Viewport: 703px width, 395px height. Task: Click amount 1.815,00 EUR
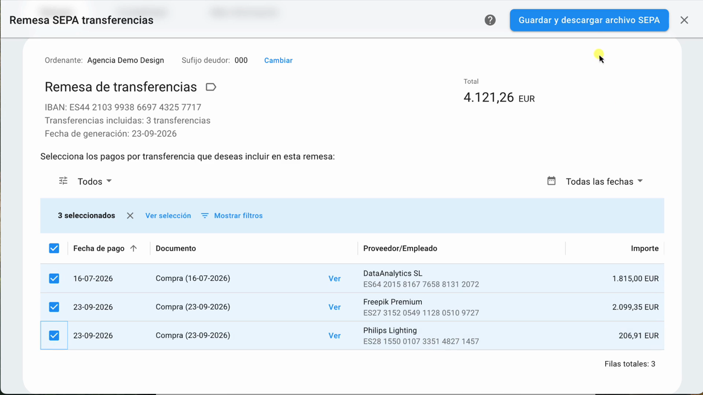635,279
